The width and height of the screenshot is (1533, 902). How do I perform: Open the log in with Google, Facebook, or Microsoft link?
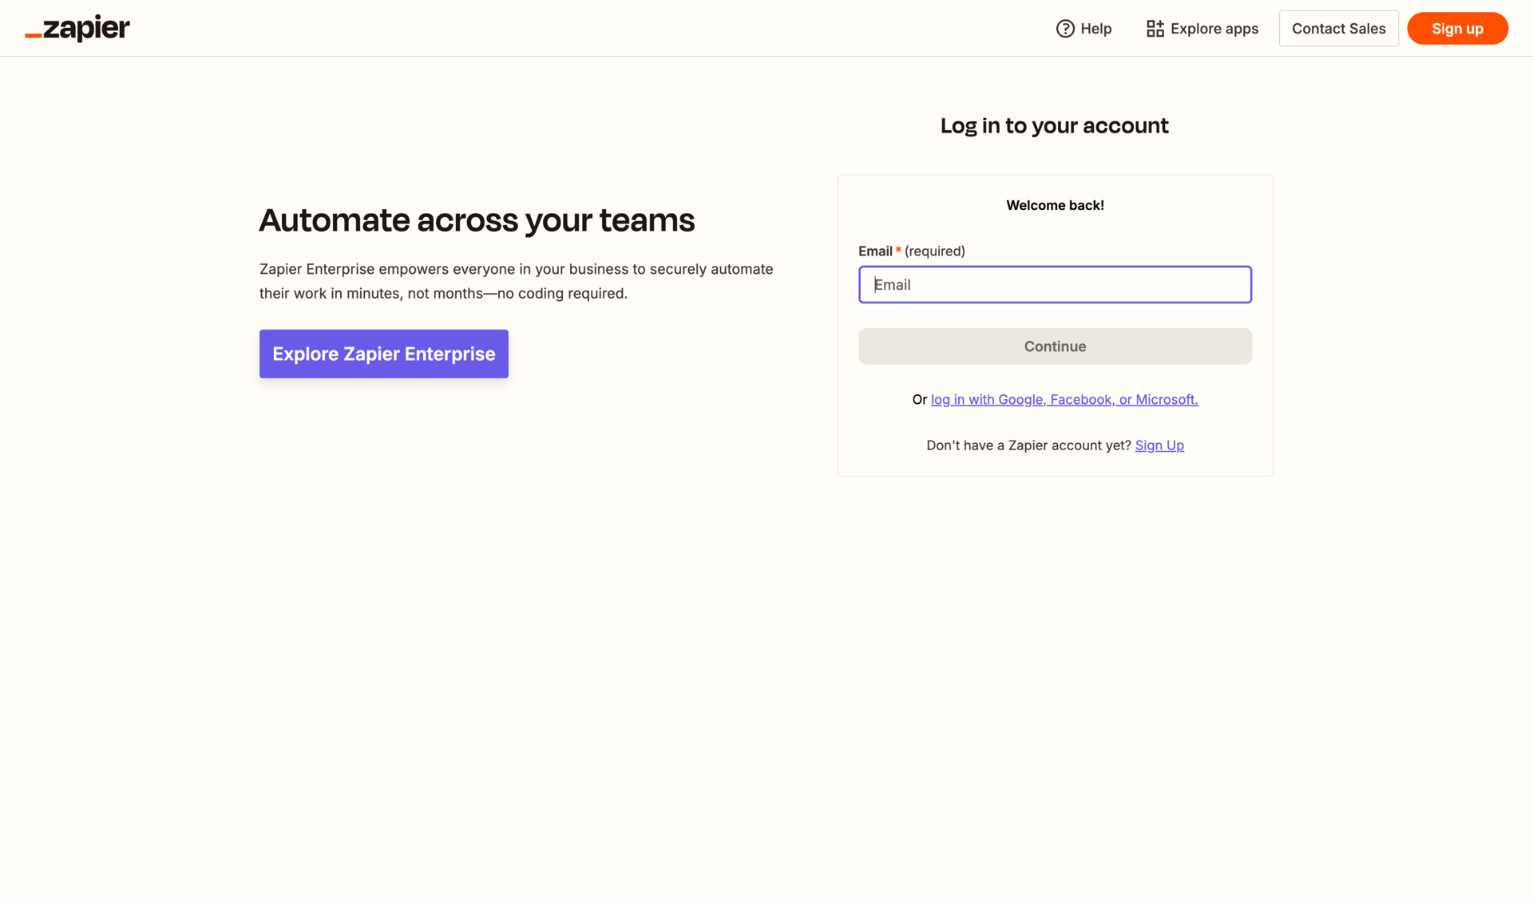pyautogui.click(x=1064, y=399)
